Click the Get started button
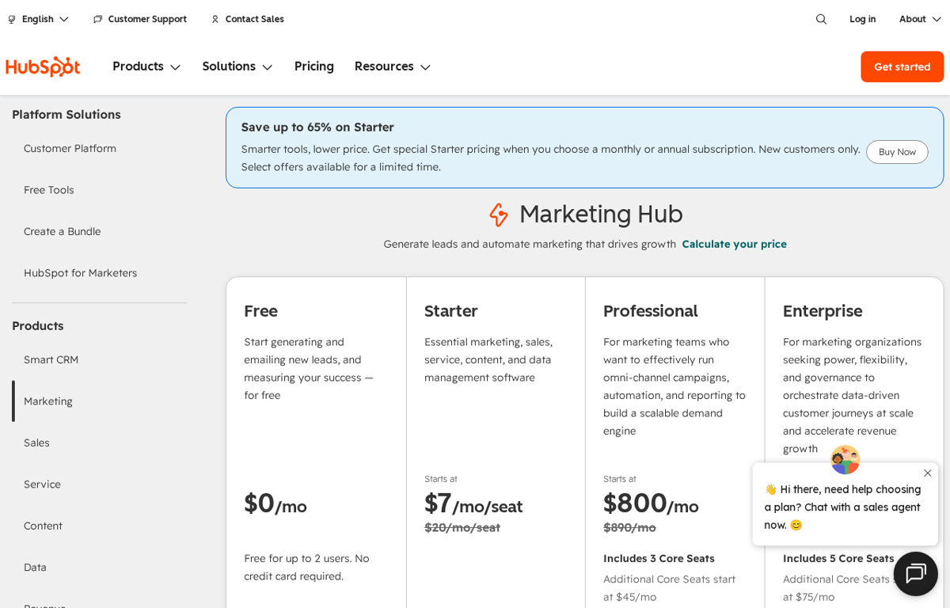The height and width of the screenshot is (608, 950). tap(902, 66)
